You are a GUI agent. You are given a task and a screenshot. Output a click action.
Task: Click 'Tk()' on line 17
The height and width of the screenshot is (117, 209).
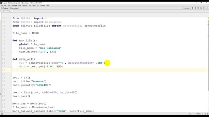[27, 78]
